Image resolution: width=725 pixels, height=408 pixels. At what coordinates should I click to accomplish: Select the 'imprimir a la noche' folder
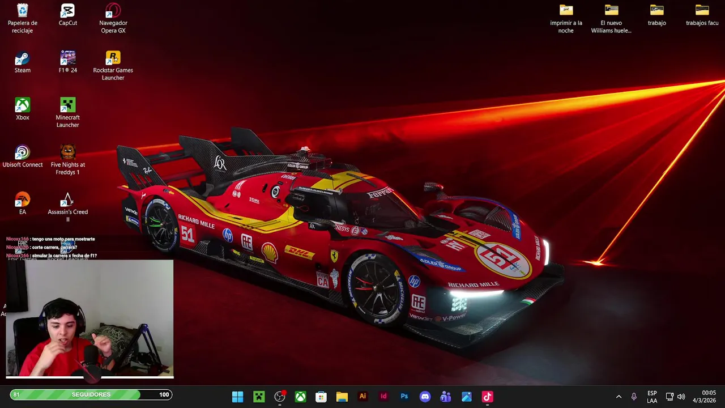pyautogui.click(x=566, y=19)
